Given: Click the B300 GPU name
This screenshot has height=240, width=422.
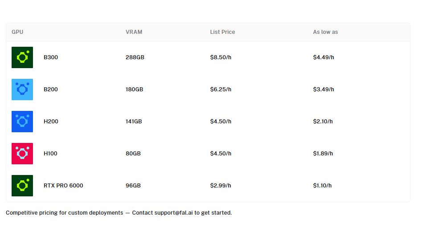Looking at the screenshot, I should pos(51,57).
